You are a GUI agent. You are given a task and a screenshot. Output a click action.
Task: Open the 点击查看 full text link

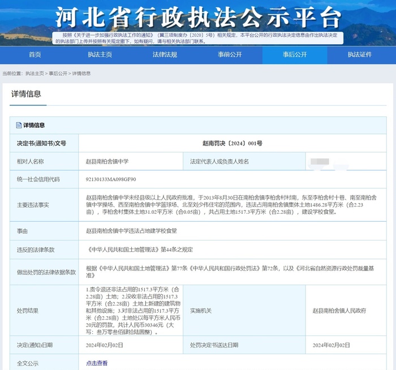tap(97, 363)
